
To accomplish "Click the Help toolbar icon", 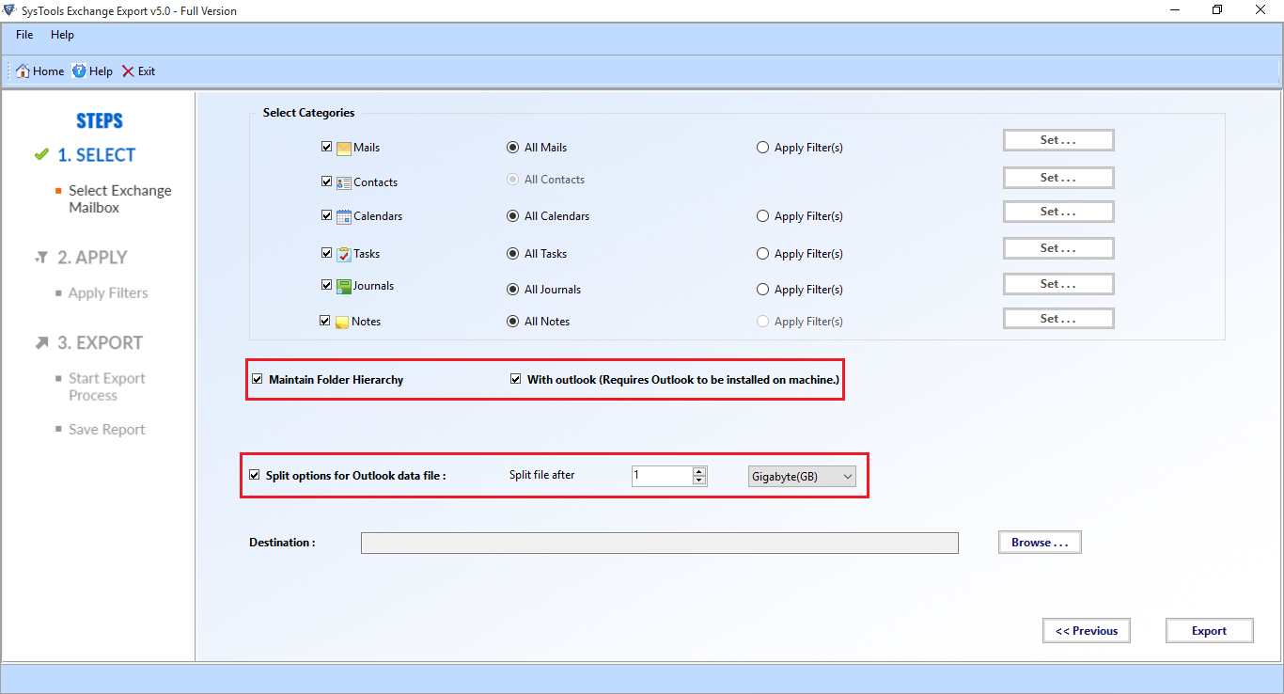I will point(79,71).
